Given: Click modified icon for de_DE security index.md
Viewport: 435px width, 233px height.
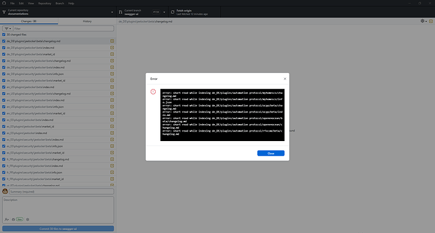Looking at the screenshot, I should coord(112,67).
